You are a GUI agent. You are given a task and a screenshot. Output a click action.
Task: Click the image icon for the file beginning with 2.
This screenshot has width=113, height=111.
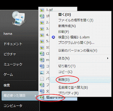pos(42,22)
